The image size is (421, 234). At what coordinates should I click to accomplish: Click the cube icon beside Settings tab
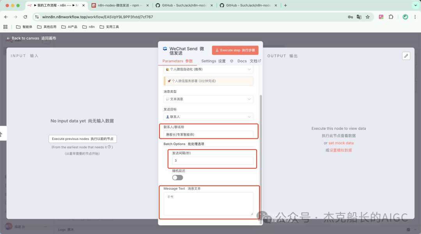click(x=232, y=61)
